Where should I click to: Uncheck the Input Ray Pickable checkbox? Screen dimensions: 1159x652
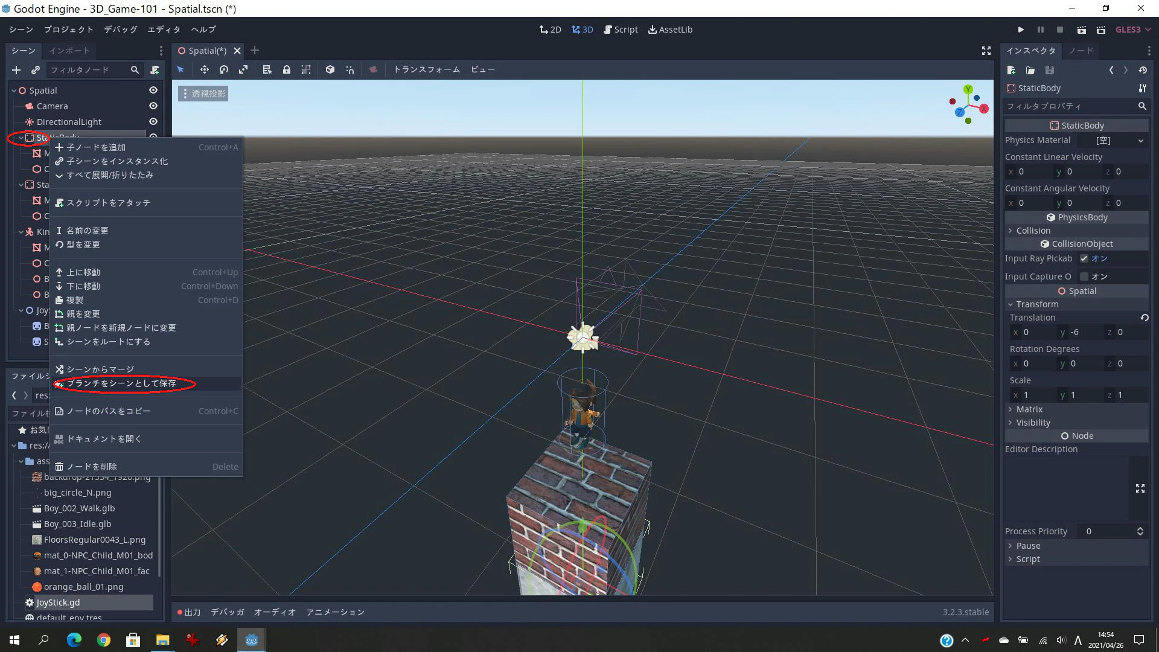[1084, 258]
